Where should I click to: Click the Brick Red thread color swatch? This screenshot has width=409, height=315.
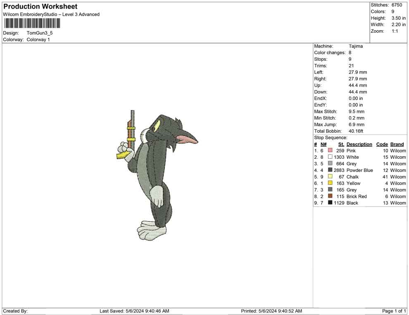click(x=330, y=196)
